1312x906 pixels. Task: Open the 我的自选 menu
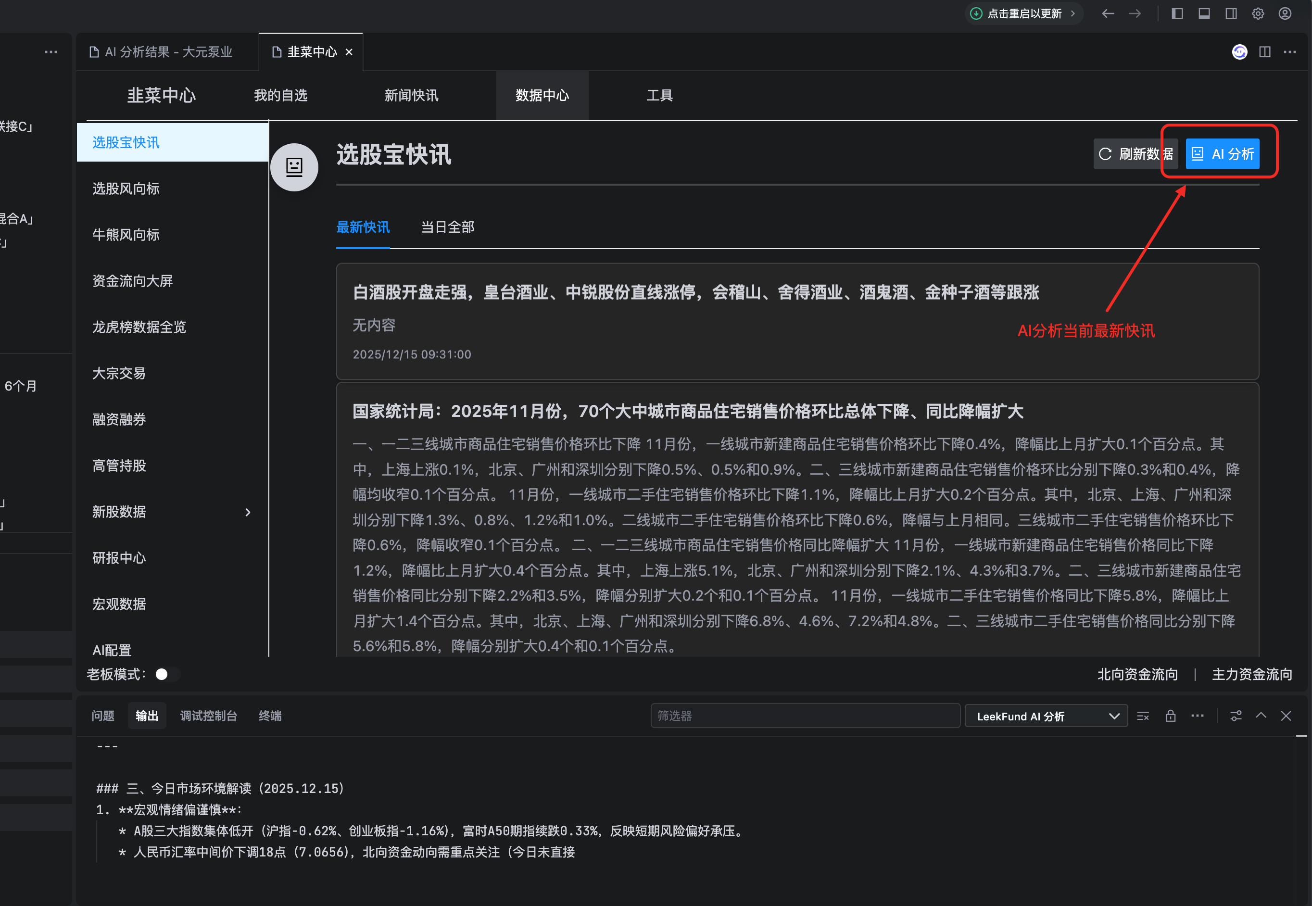[280, 95]
